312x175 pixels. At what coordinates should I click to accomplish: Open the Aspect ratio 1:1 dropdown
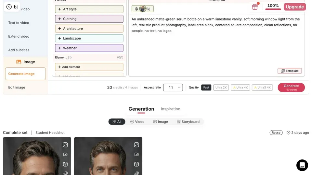click(x=173, y=87)
